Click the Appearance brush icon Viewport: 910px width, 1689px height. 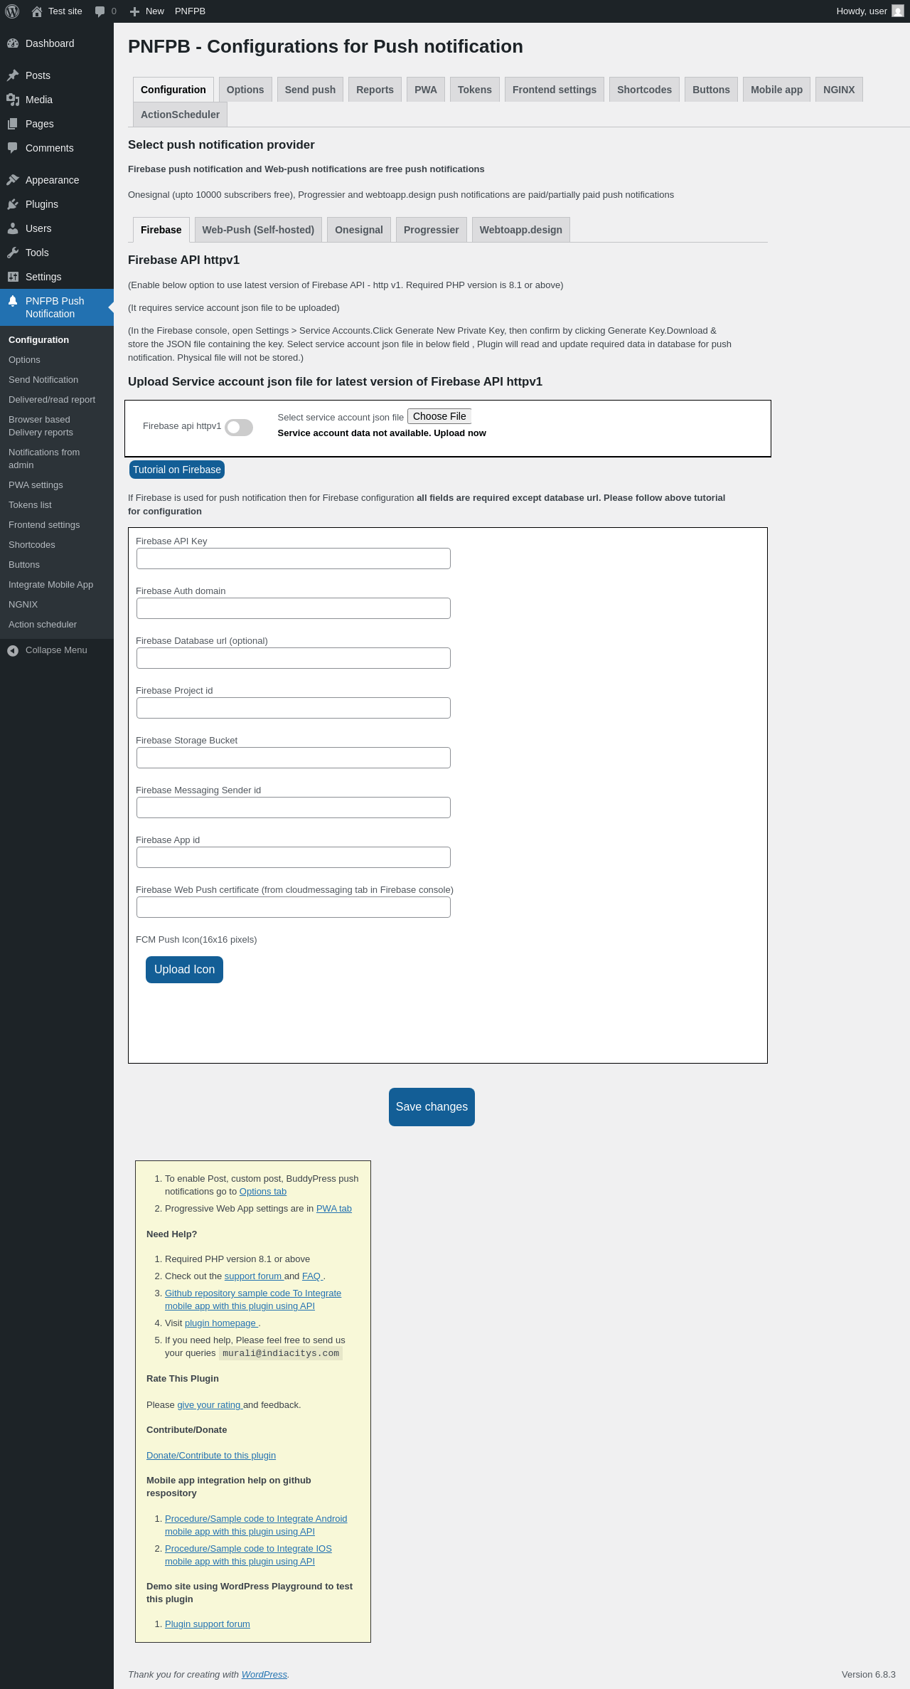coord(13,180)
